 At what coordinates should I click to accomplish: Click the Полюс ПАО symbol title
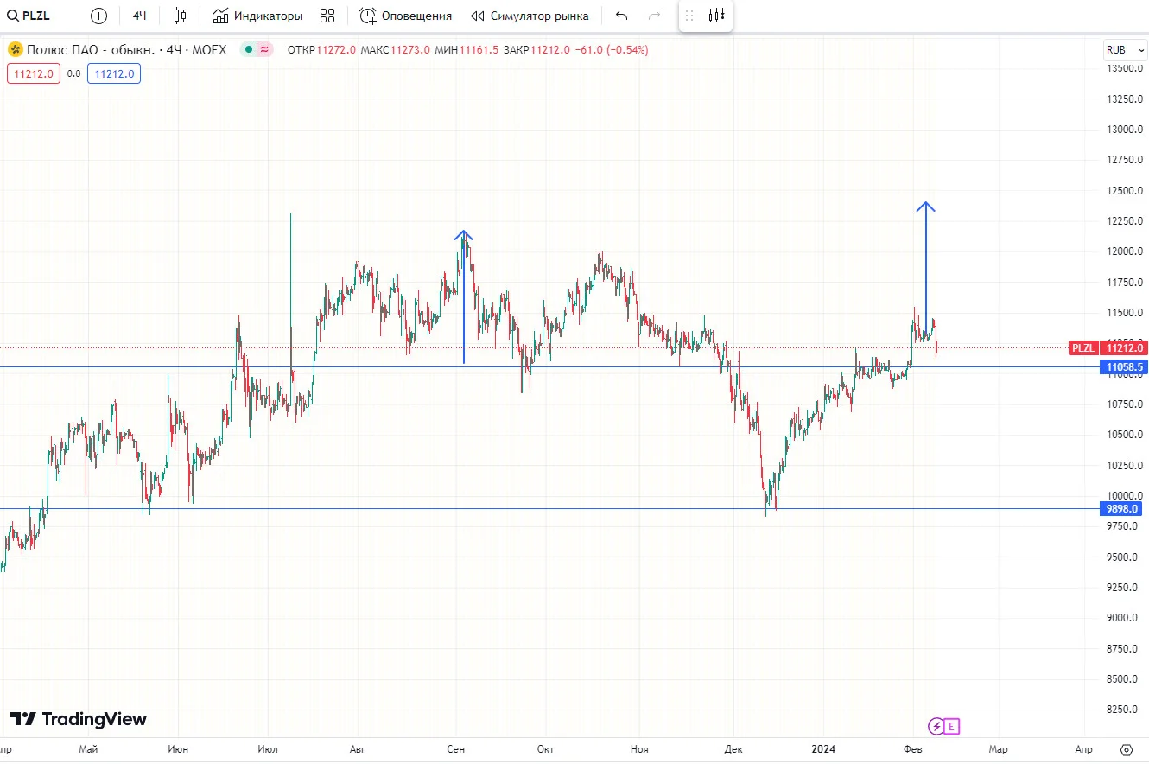(x=91, y=50)
